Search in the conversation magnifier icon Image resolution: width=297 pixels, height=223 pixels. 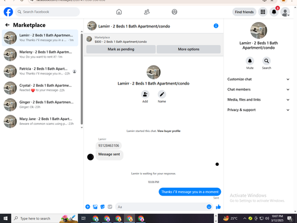pyautogui.click(x=267, y=61)
